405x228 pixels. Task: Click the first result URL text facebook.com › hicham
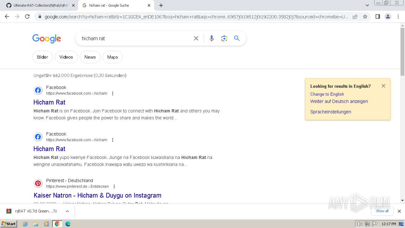pos(77,93)
